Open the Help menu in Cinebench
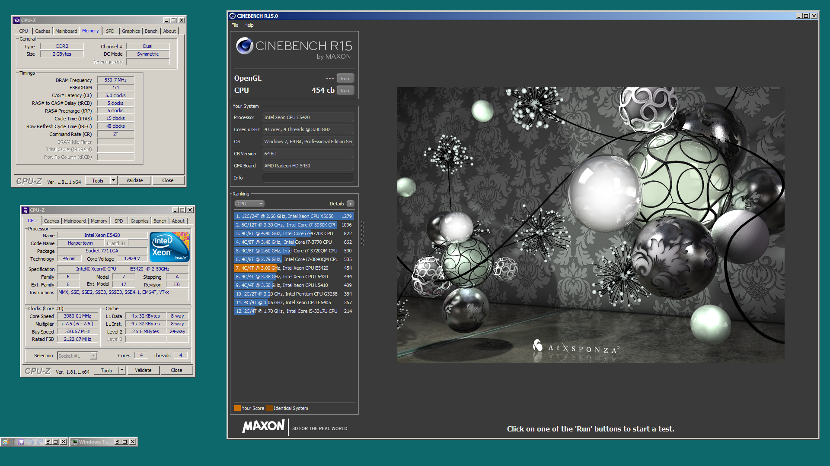 pyautogui.click(x=249, y=25)
